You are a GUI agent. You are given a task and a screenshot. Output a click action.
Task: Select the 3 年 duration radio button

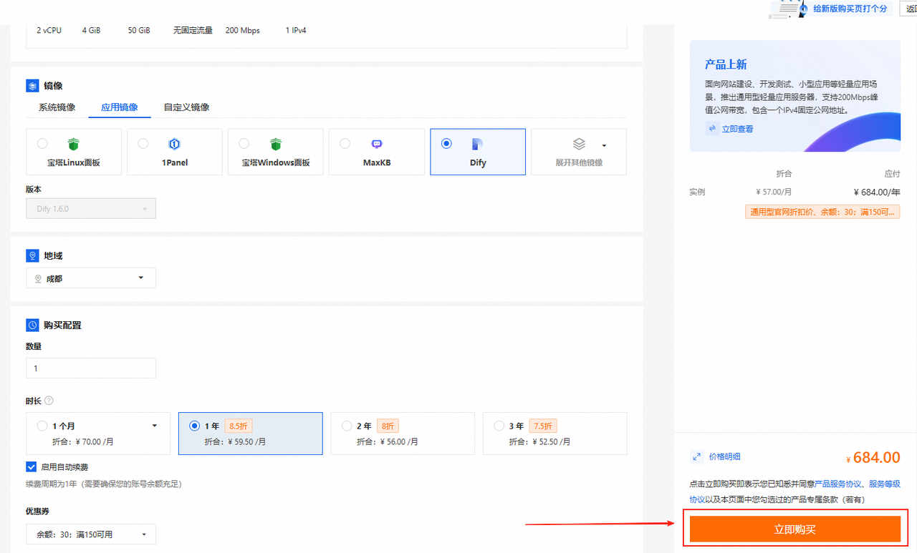click(499, 426)
